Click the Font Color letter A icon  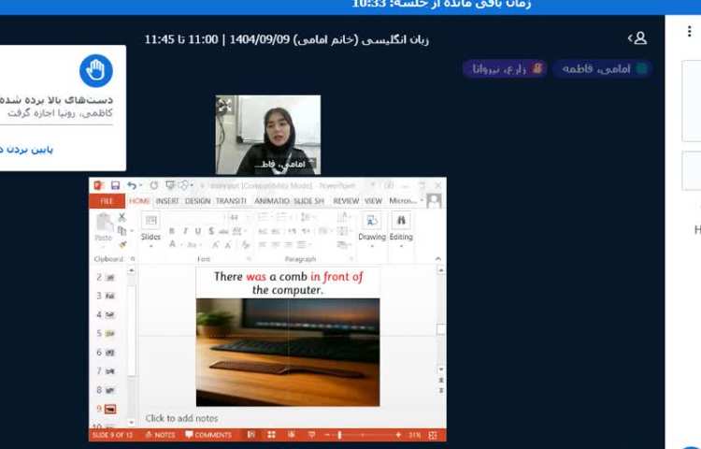pos(173,244)
